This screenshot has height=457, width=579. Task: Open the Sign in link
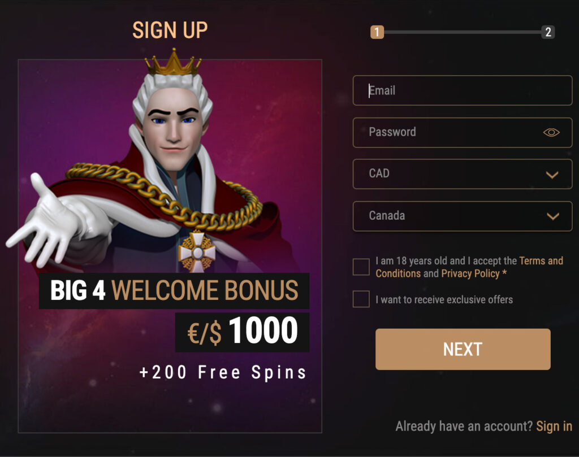(x=554, y=426)
